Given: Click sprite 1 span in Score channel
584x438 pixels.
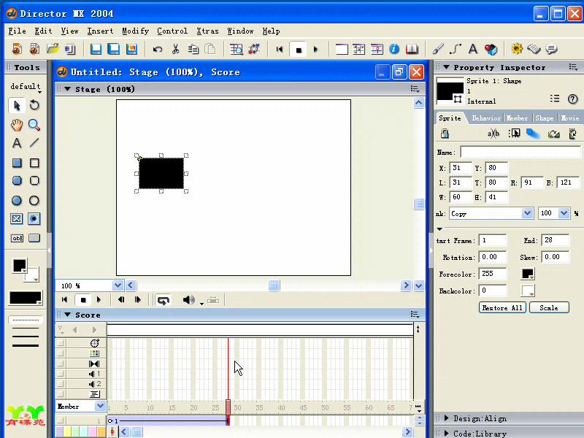Looking at the screenshot, I should click(x=169, y=421).
